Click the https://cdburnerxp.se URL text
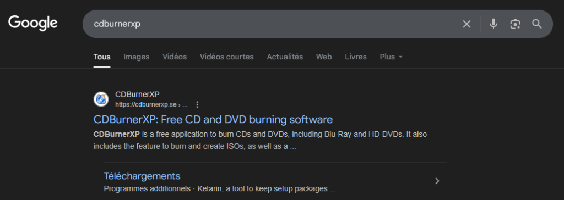Image resolution: width=564 pixels, height=200 pixels. (145, 105)
